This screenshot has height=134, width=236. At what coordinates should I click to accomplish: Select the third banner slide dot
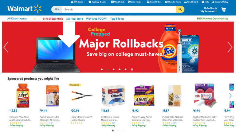(114, 69)
